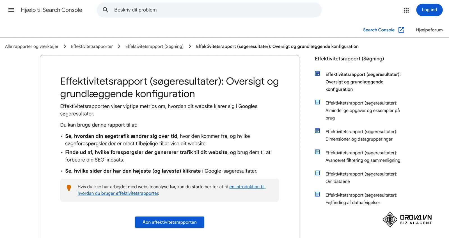Click the lightbulb tip icon
Viewport: 449px width, 238px height.
(x=69, y=188)
